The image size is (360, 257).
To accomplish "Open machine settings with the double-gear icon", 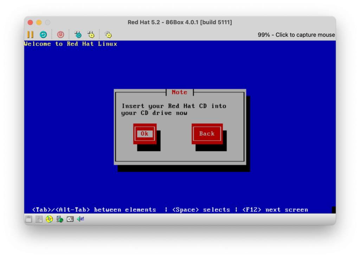I will click(108, 35).
